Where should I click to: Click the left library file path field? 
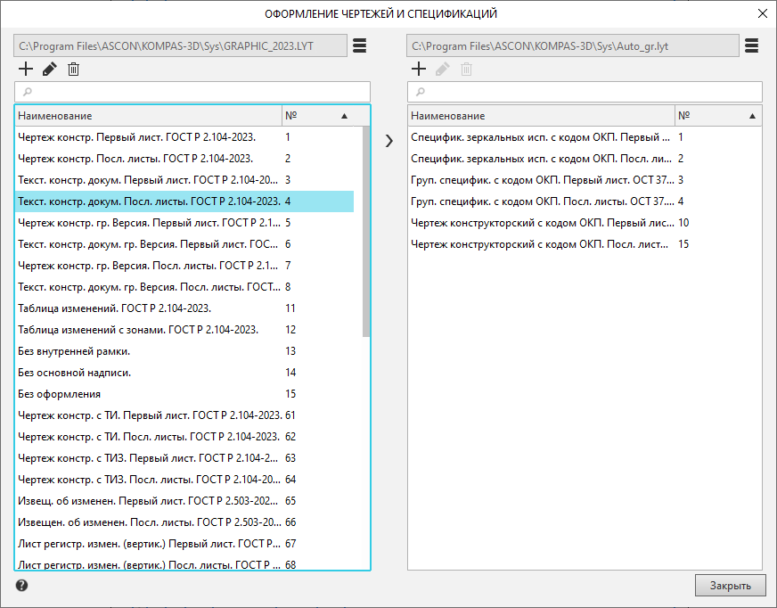180,45
